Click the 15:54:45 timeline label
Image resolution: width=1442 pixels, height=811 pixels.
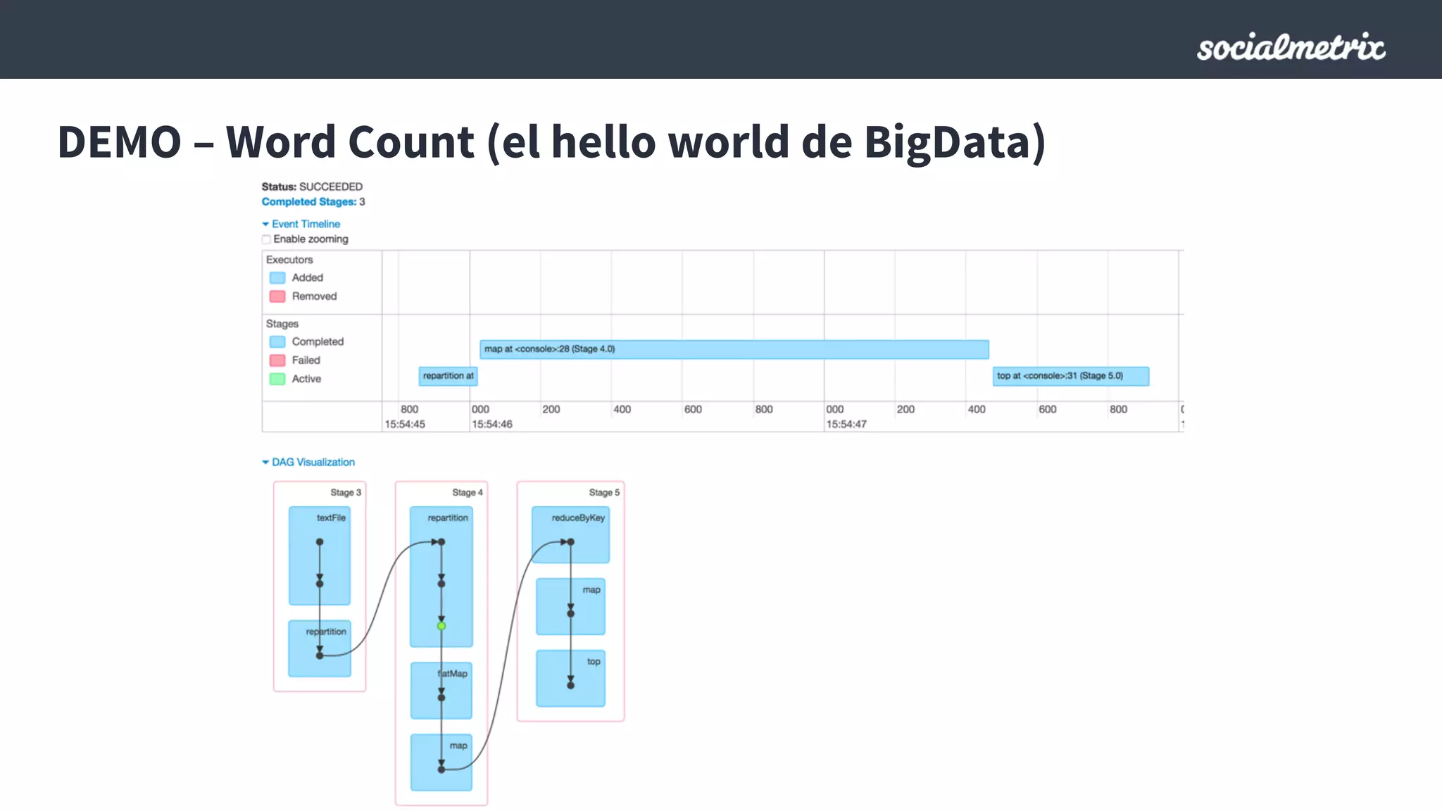tap(405, 425)
